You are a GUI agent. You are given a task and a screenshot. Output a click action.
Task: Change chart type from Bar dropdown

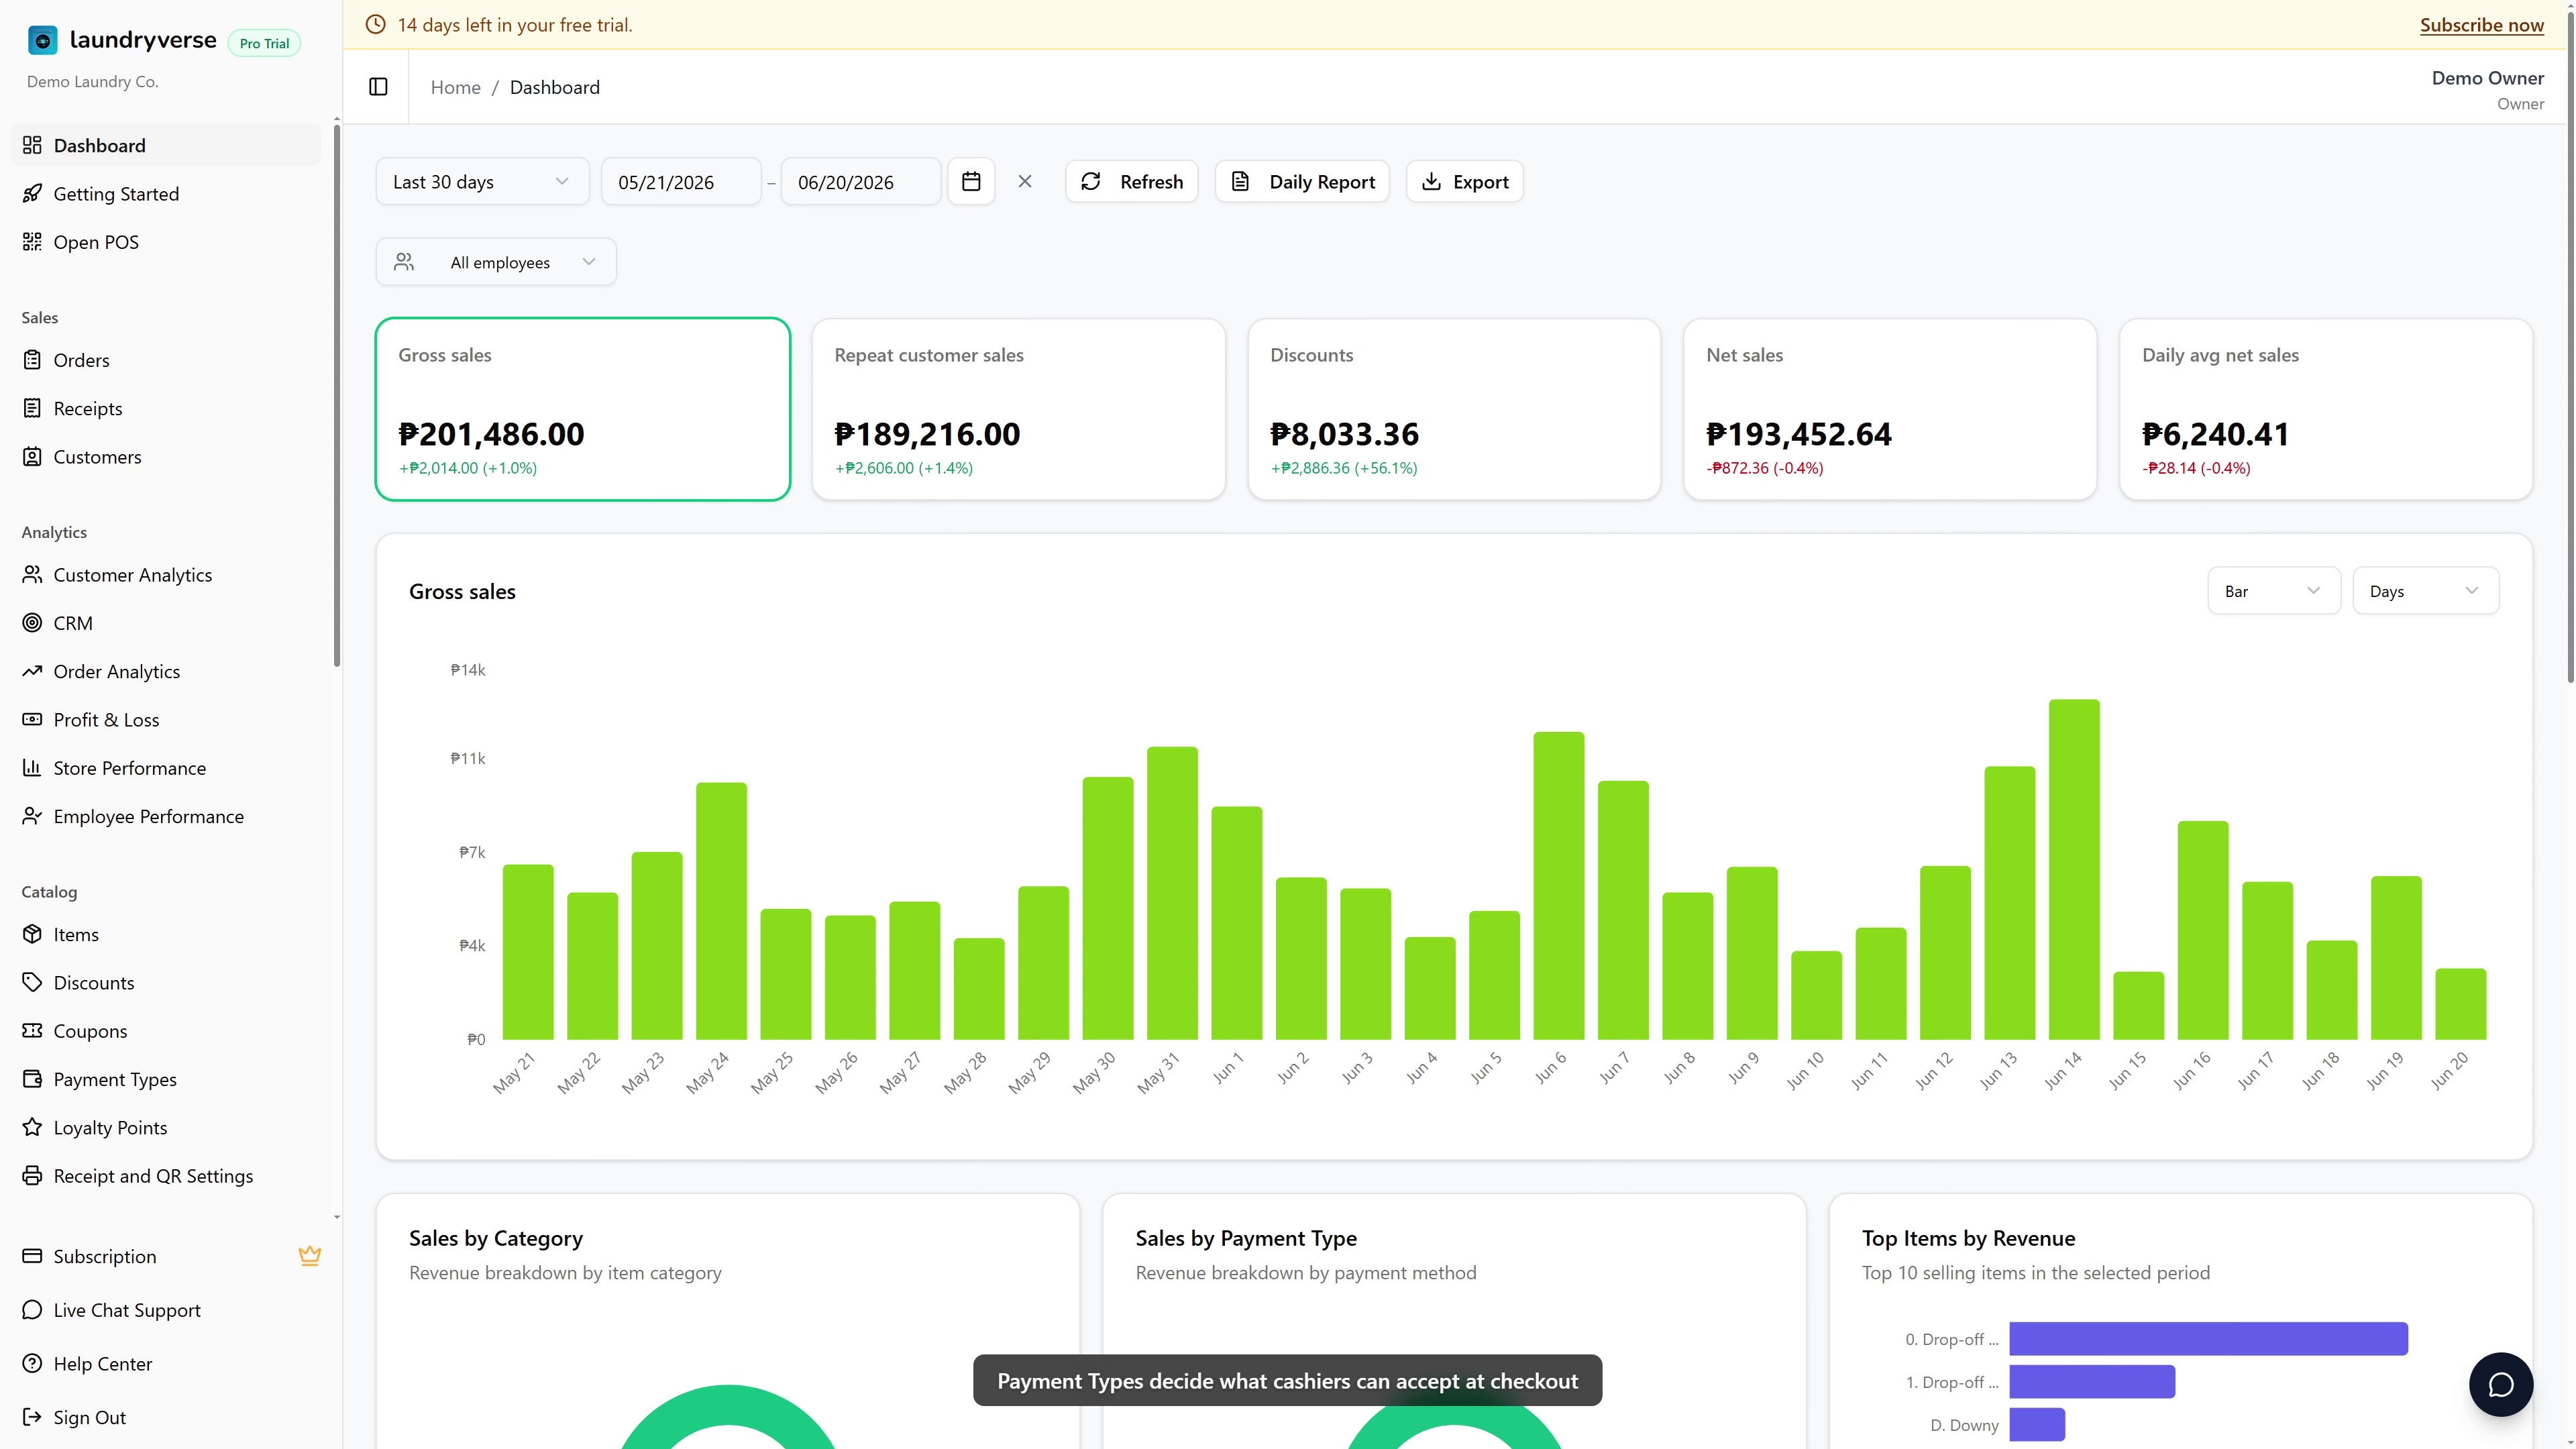[2273, 591]
